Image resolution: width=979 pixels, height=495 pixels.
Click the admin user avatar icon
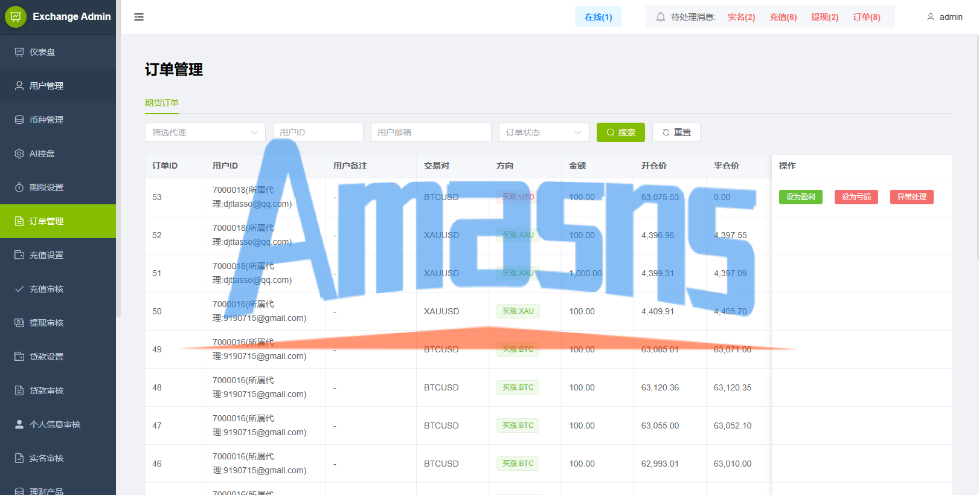point(931,17)
